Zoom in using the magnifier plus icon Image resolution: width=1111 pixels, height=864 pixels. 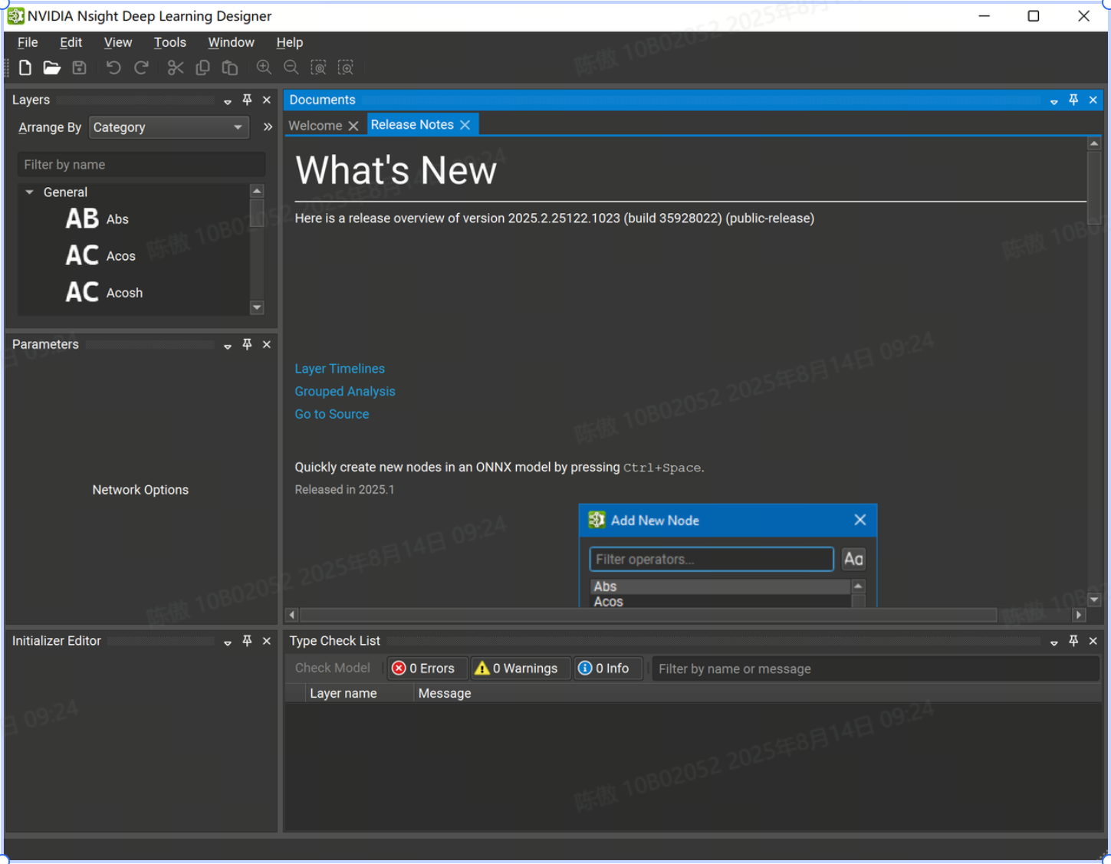(x=264, y=67)
